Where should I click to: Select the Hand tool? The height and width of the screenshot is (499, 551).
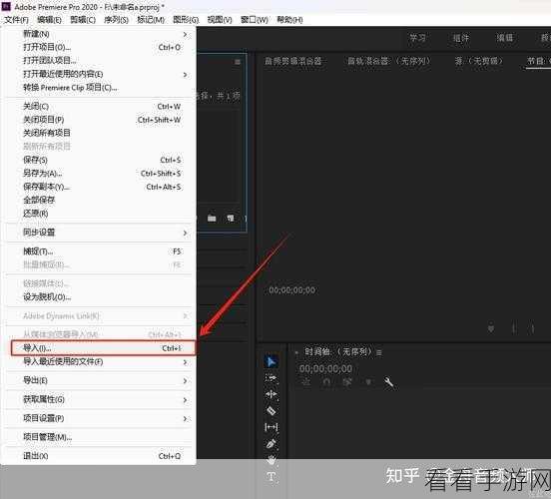coord(272,460)
